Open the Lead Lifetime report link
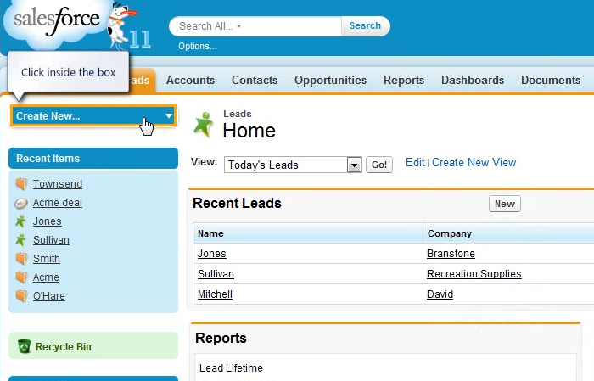594x381 pixels. pyautogui.click(x=231, y=367)
